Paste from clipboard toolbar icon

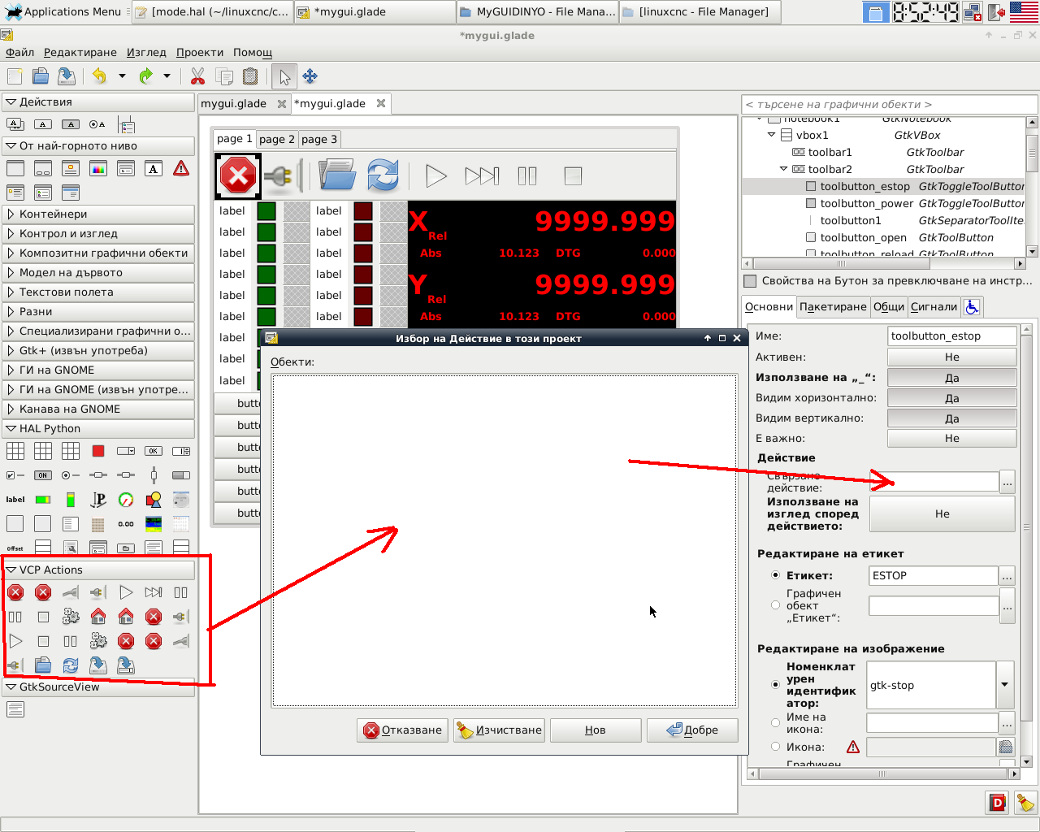click(250, 76)
